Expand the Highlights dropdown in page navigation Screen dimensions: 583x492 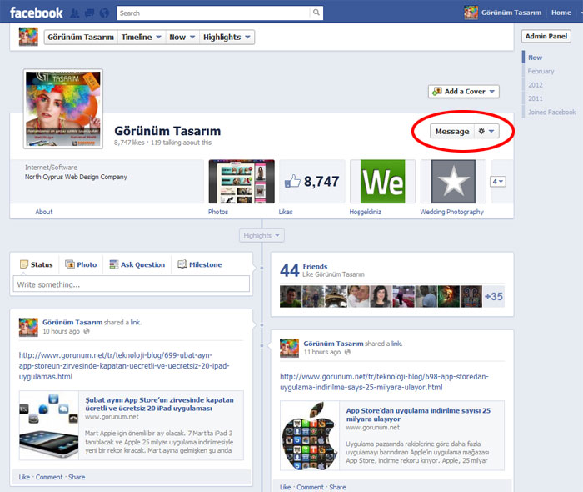pyautogui.click(x=227, y=38)
